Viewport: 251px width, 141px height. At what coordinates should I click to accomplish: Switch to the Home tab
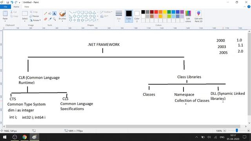[16, 7]
